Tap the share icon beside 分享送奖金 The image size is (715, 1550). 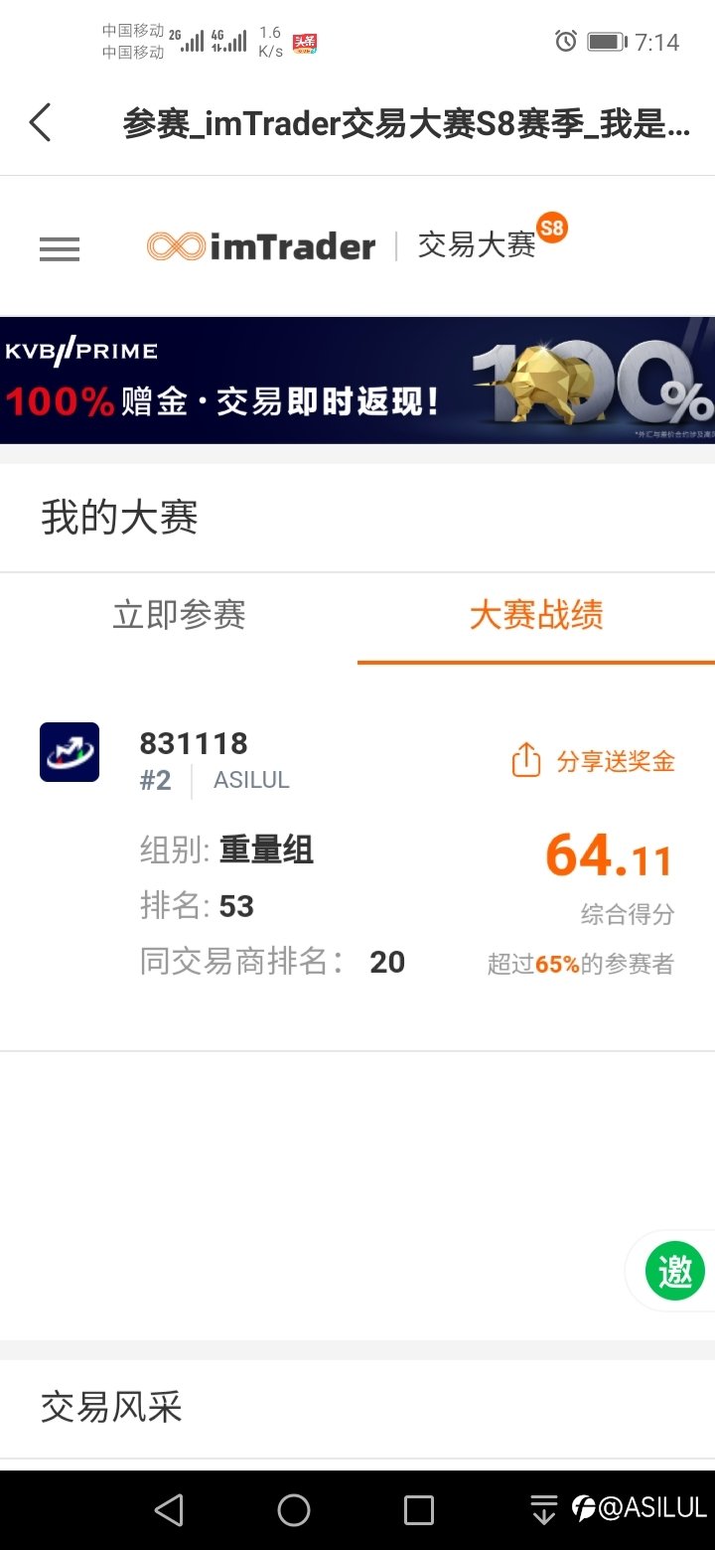[526, 761]
